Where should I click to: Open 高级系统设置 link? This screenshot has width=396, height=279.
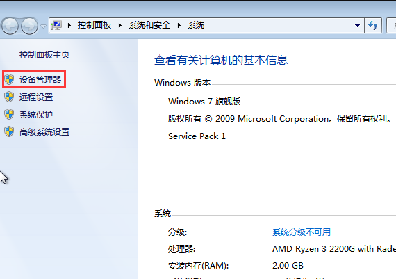pyautogui.click(x=44, y=132)
